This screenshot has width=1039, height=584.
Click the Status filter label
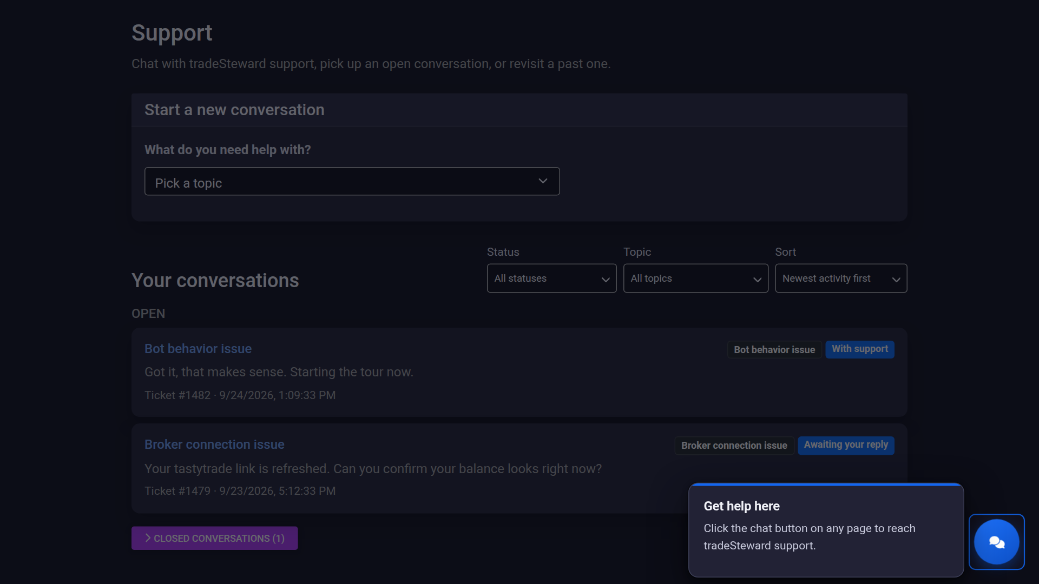tap(503, 252)
